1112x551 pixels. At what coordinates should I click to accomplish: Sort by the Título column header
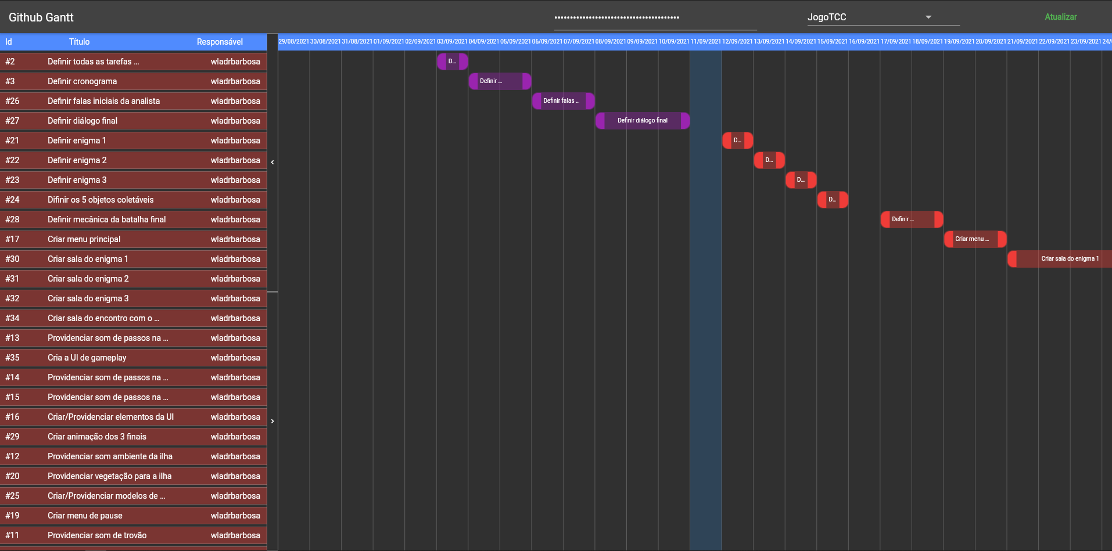79,42
